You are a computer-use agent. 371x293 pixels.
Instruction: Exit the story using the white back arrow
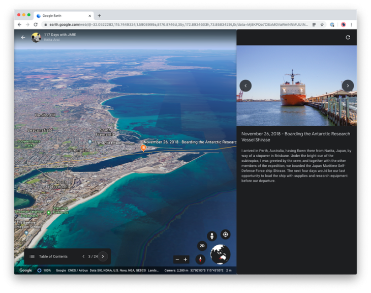pyautogui.click(x=23, y=37)
